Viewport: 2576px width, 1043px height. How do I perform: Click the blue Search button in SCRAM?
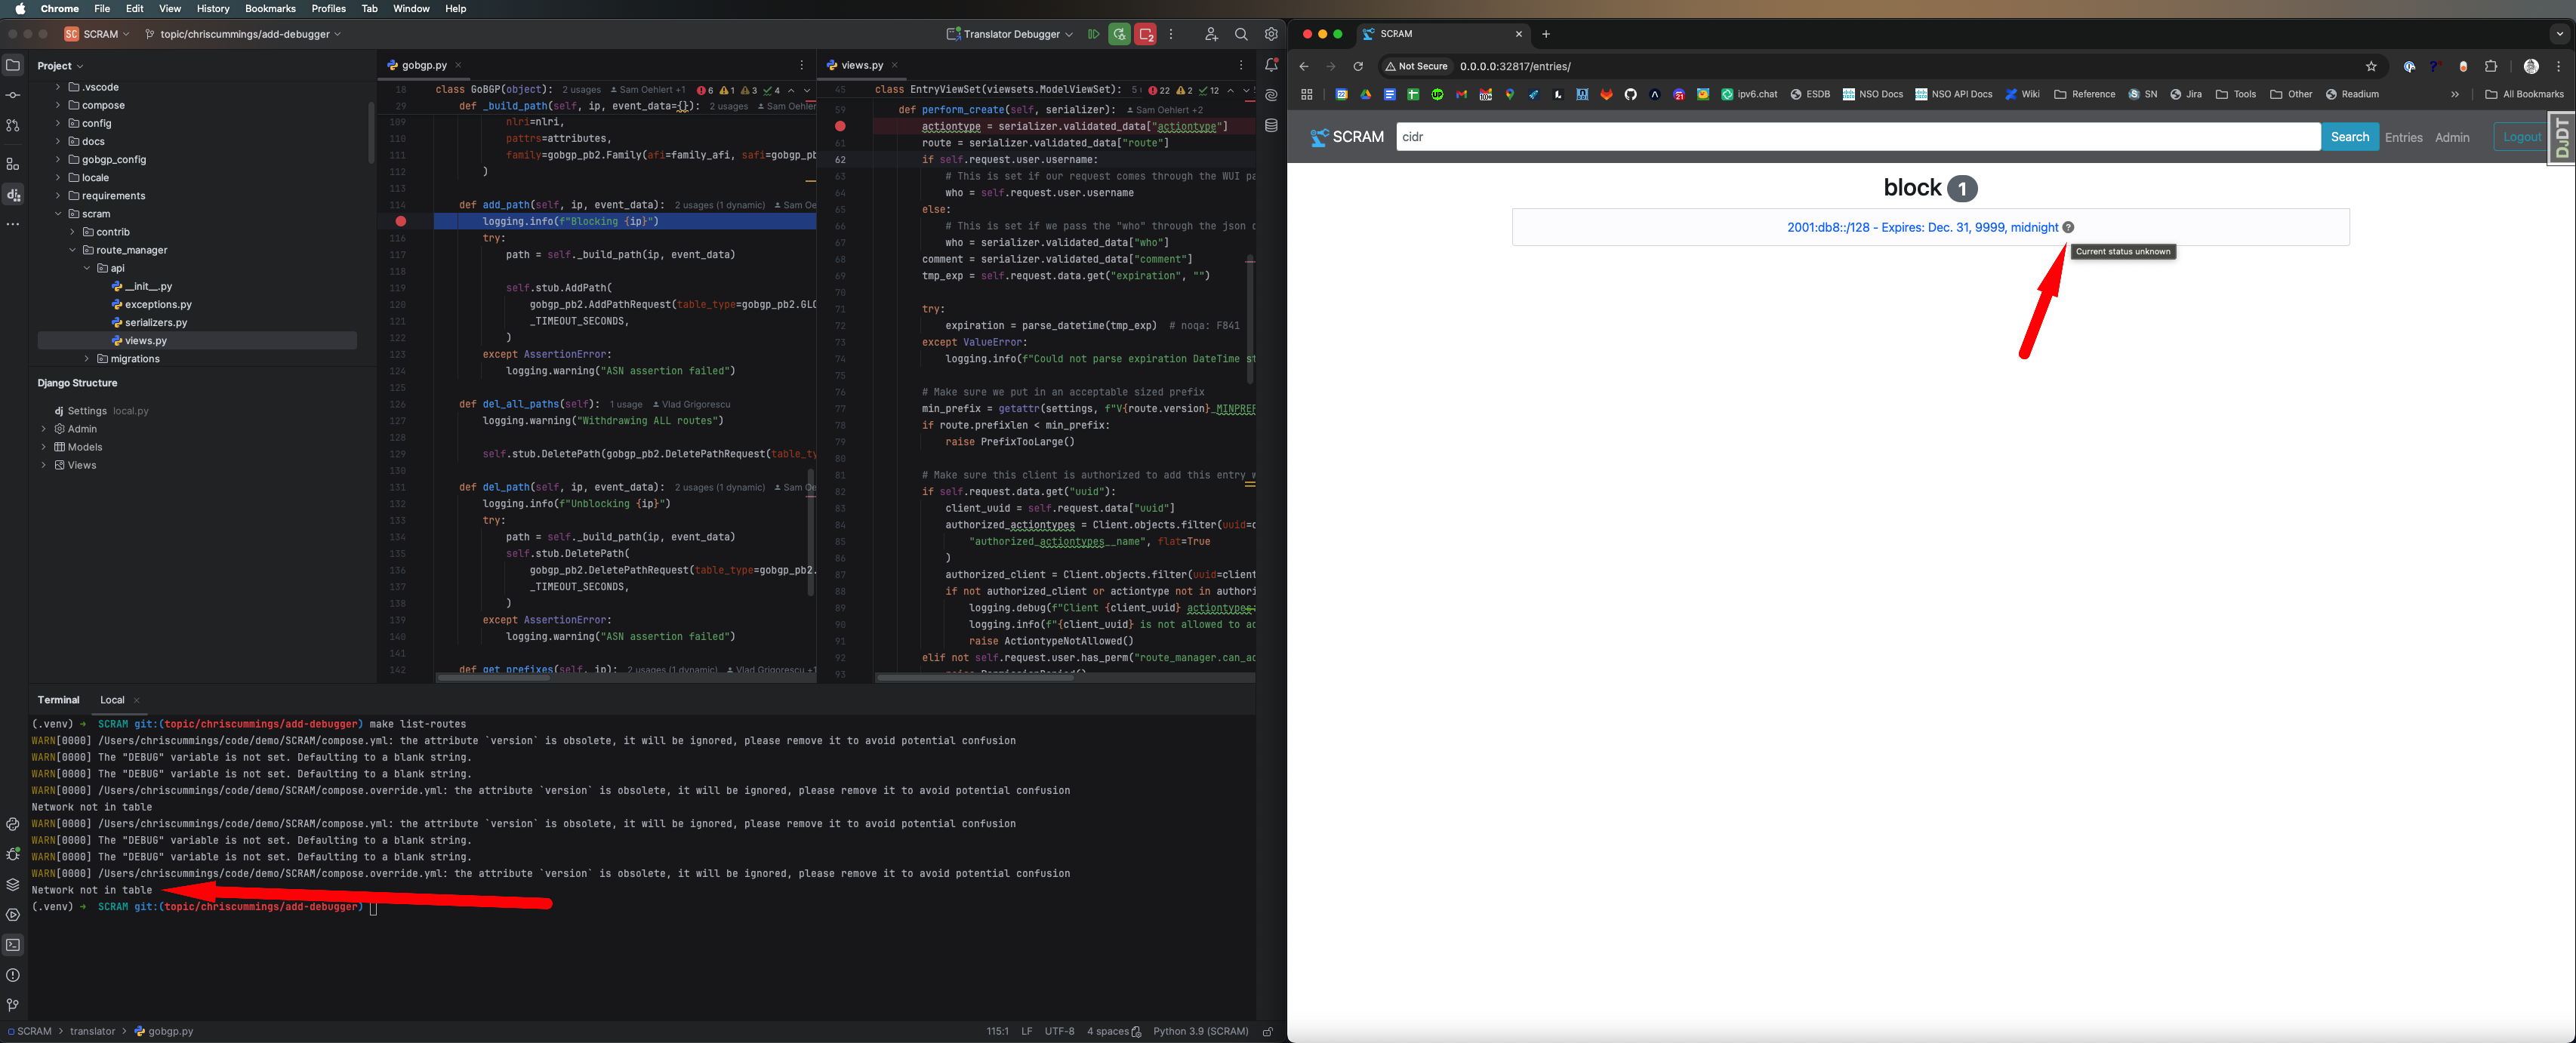(2349, 137)
